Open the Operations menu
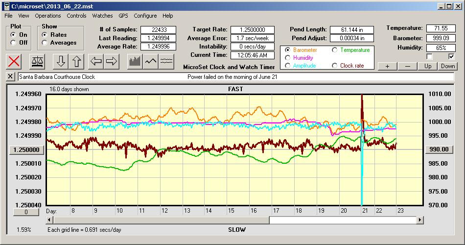The width and height of the screenshot is (465, 245). click(x=48, y=16)
